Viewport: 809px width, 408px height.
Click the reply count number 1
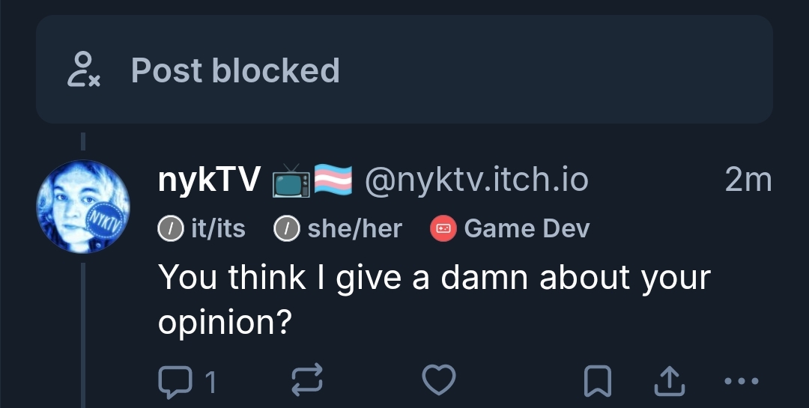(211, 383)
